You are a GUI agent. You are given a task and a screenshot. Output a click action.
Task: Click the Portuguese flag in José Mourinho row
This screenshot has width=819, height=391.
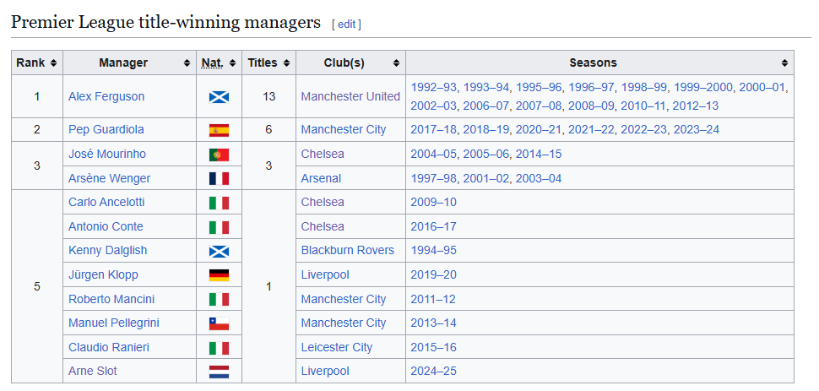pyautogui.click(x=219, y=155)
